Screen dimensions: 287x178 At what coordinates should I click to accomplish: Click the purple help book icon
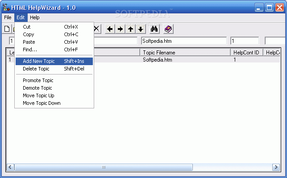(x=168, y=29)
